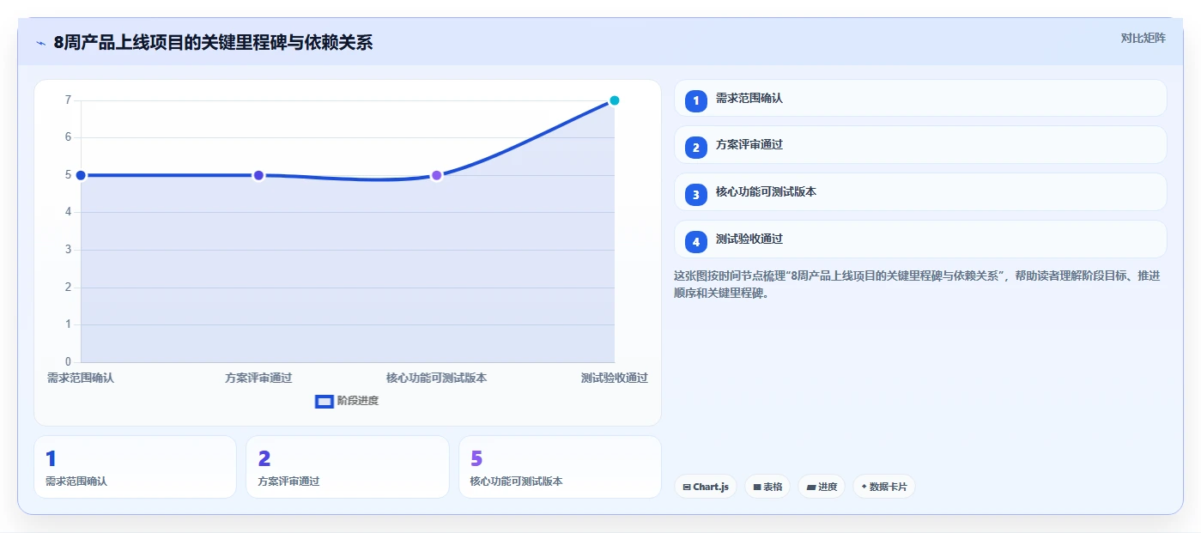This screenshot has width=1201, height=533.
Task: Click the chart data point at 方案评审通过
Action: pos(258,175)
